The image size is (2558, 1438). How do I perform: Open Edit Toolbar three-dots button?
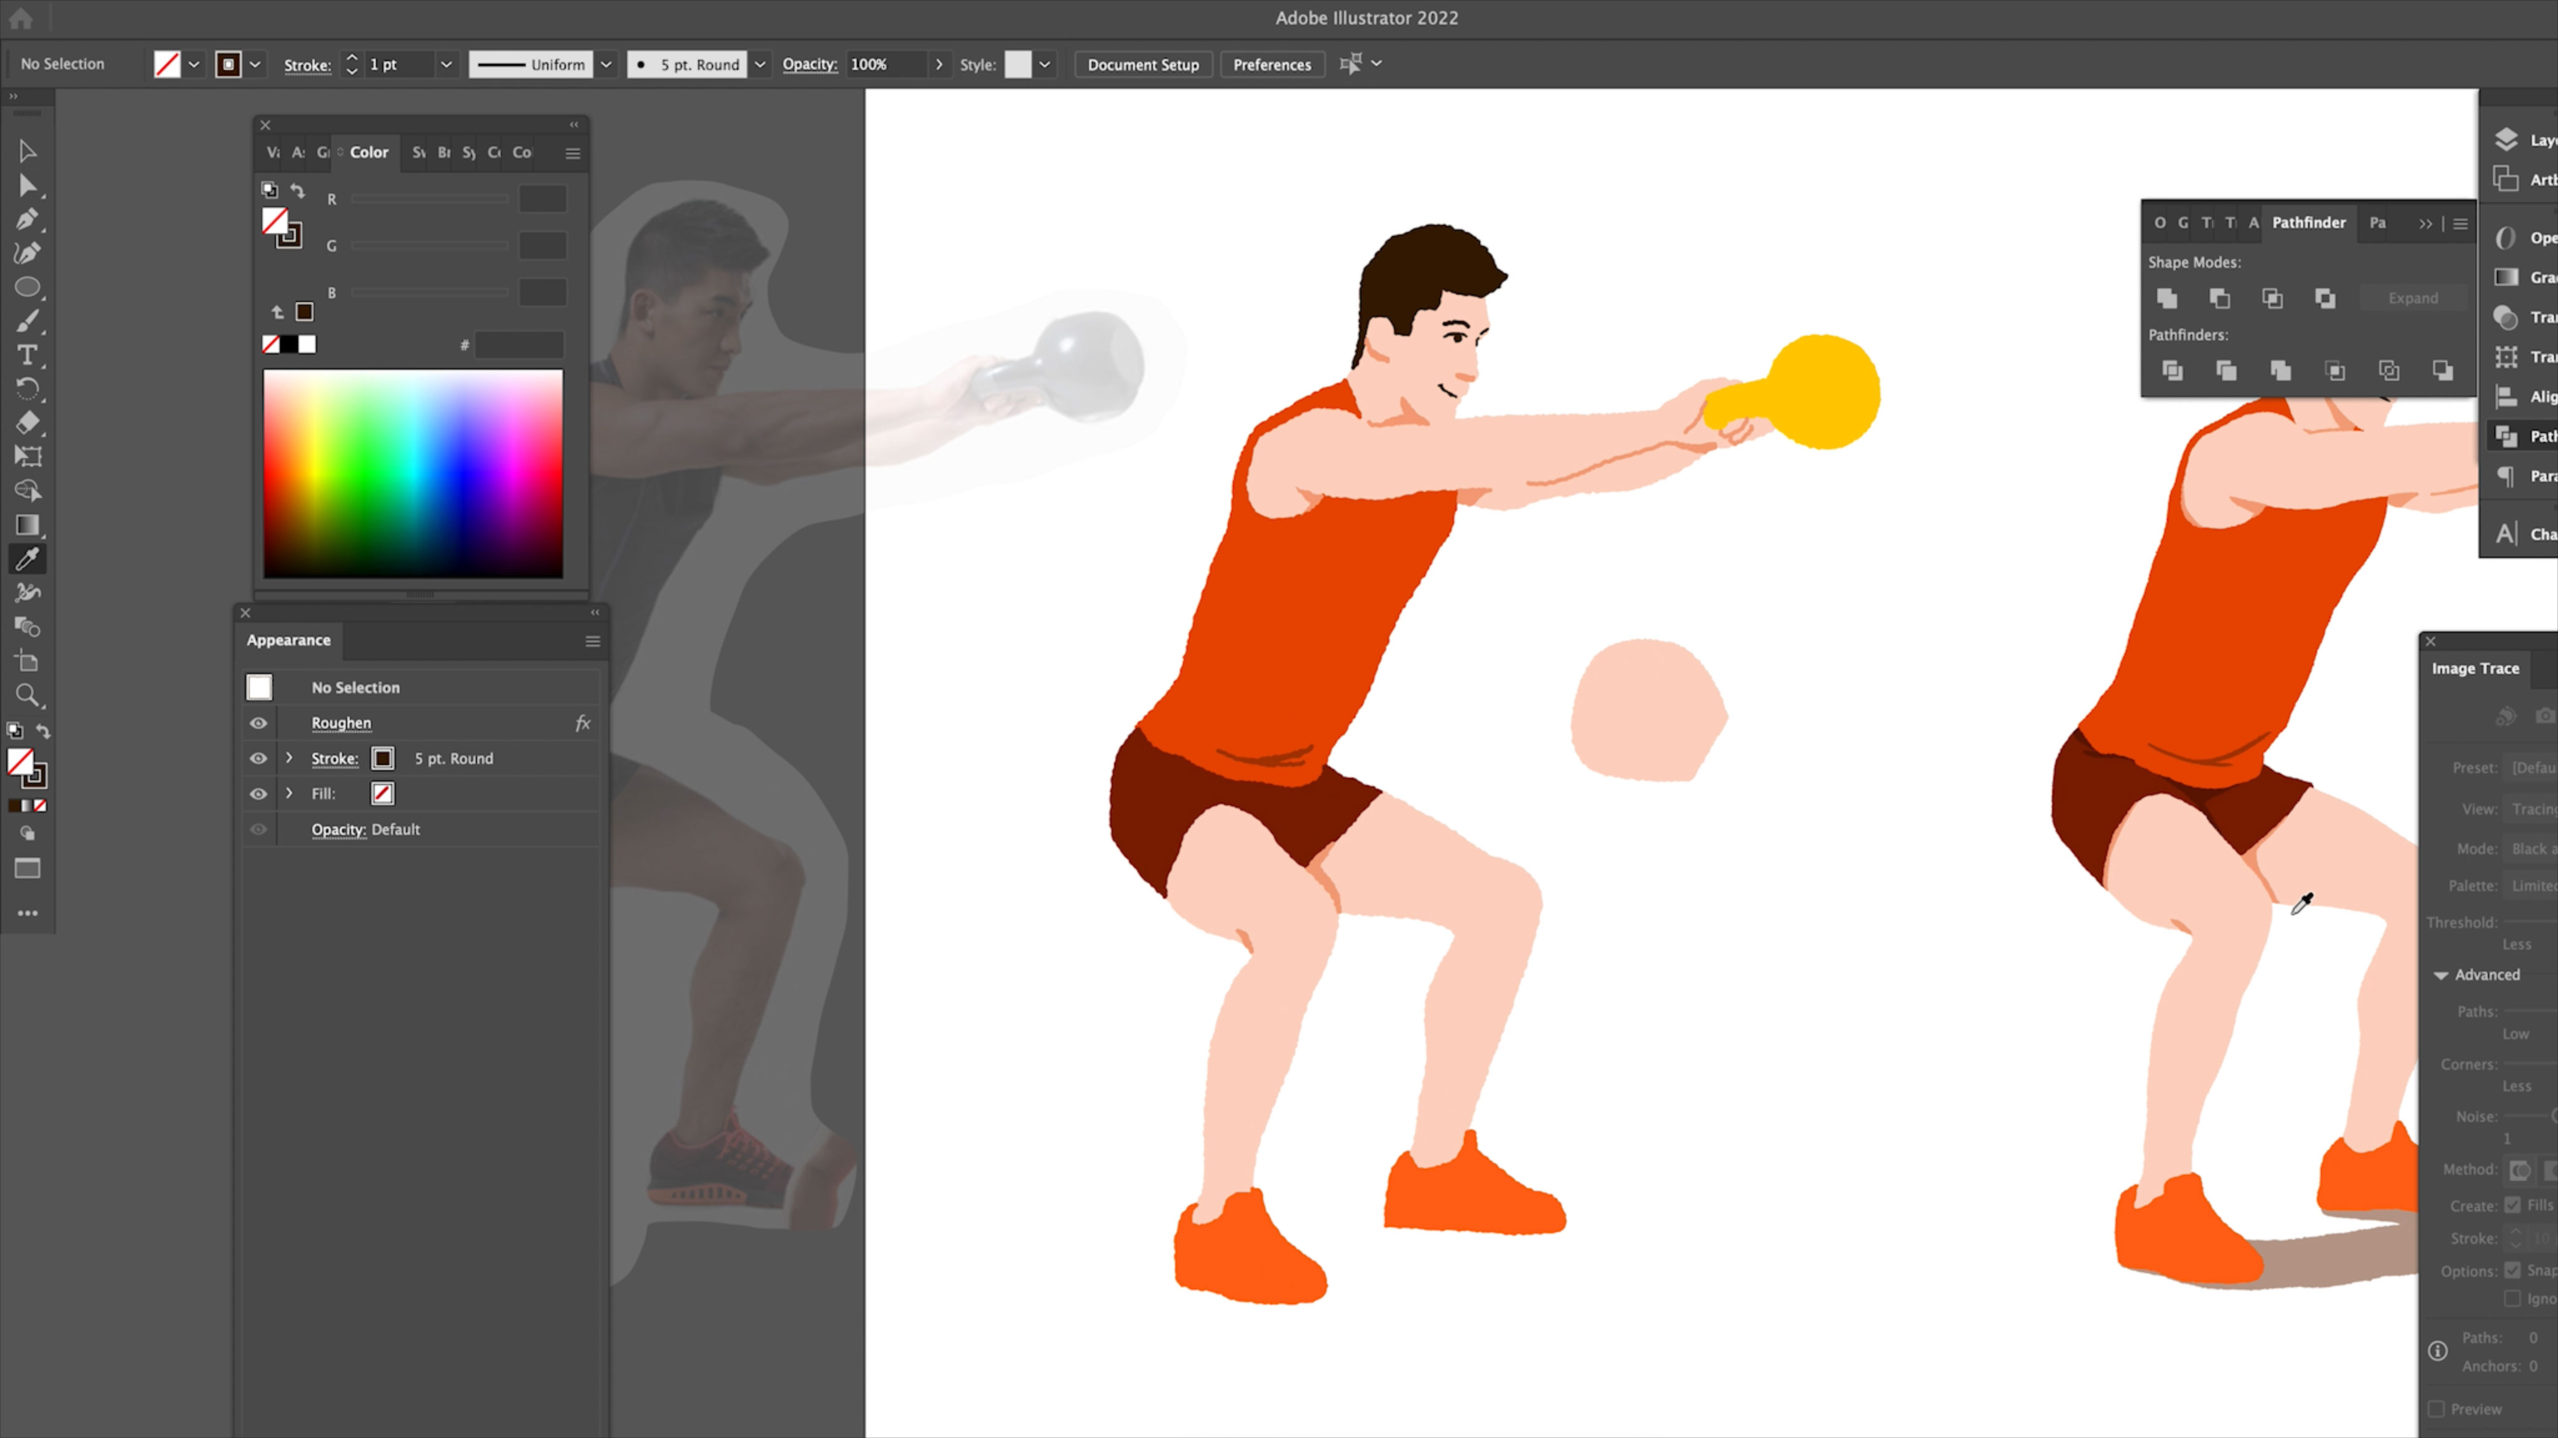(x=27, y=913)
